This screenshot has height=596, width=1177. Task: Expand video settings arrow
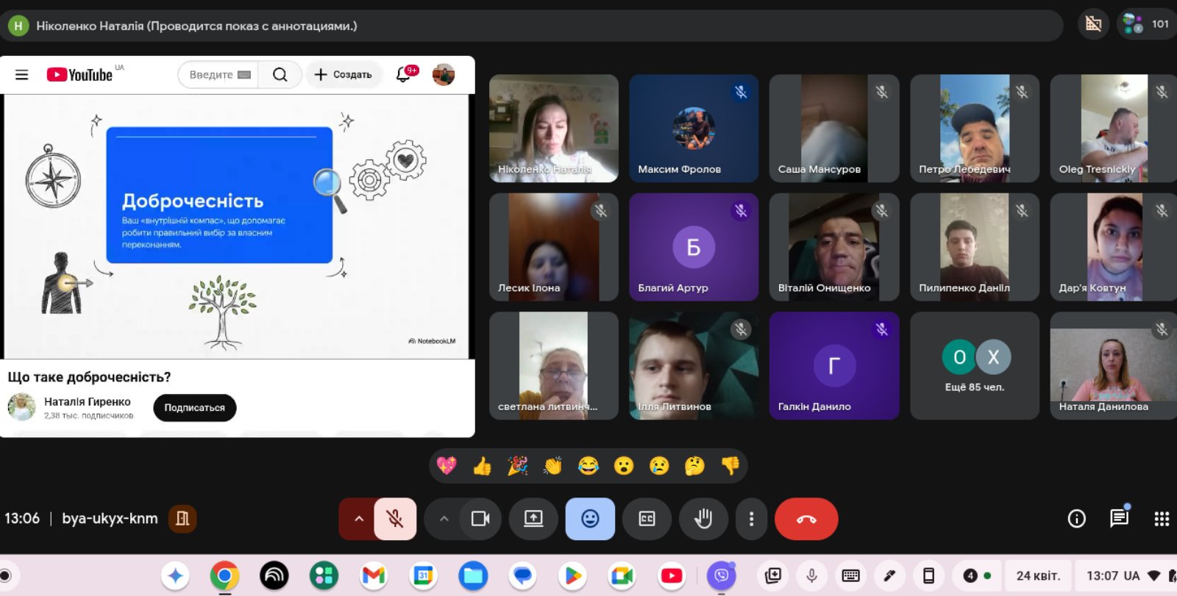[444, 519]
